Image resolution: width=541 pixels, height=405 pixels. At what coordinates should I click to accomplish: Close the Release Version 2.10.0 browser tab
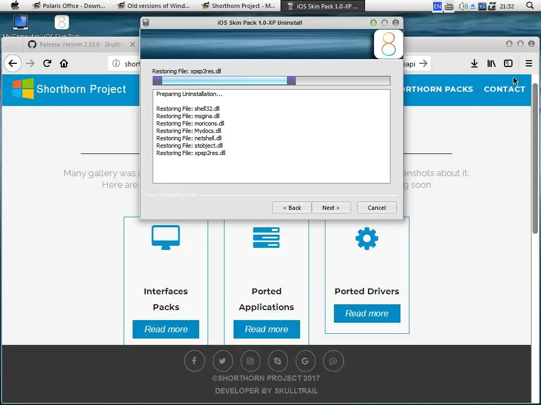click(x=133, y=44)
